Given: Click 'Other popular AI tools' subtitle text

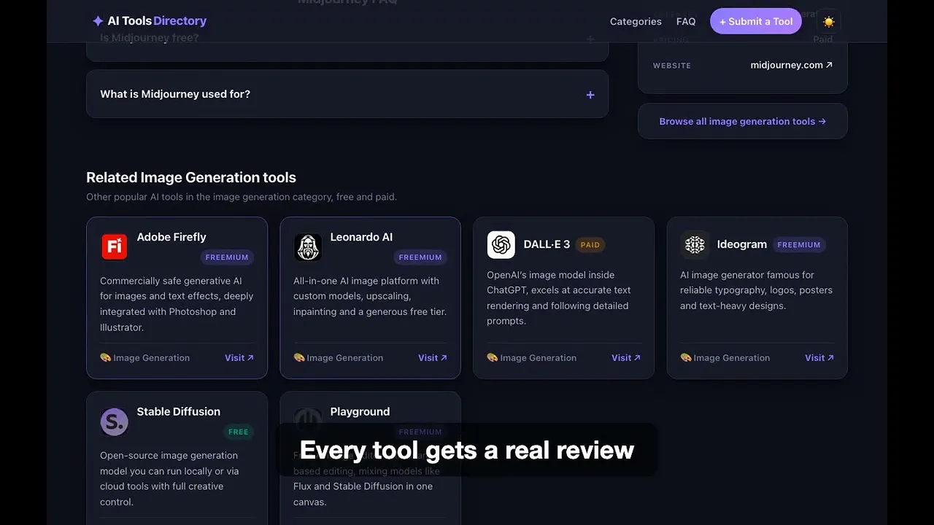Looking at the screenshot, I should click(242, 197).
